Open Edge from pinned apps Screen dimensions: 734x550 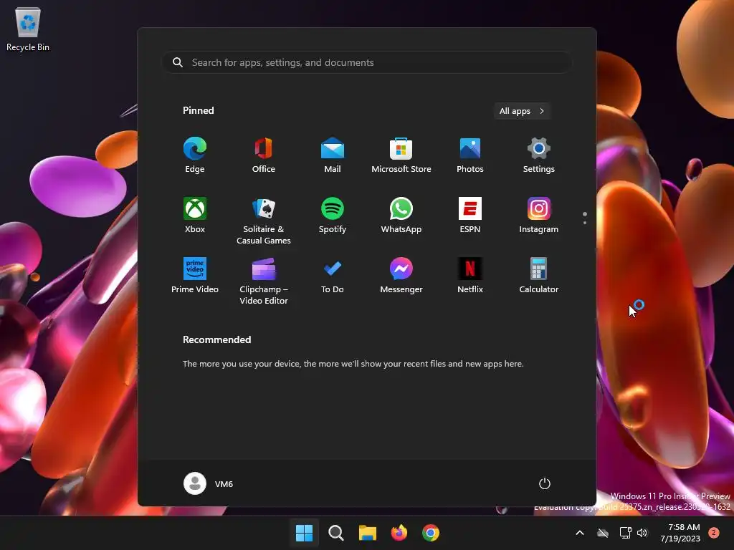(x=195, y=155)
